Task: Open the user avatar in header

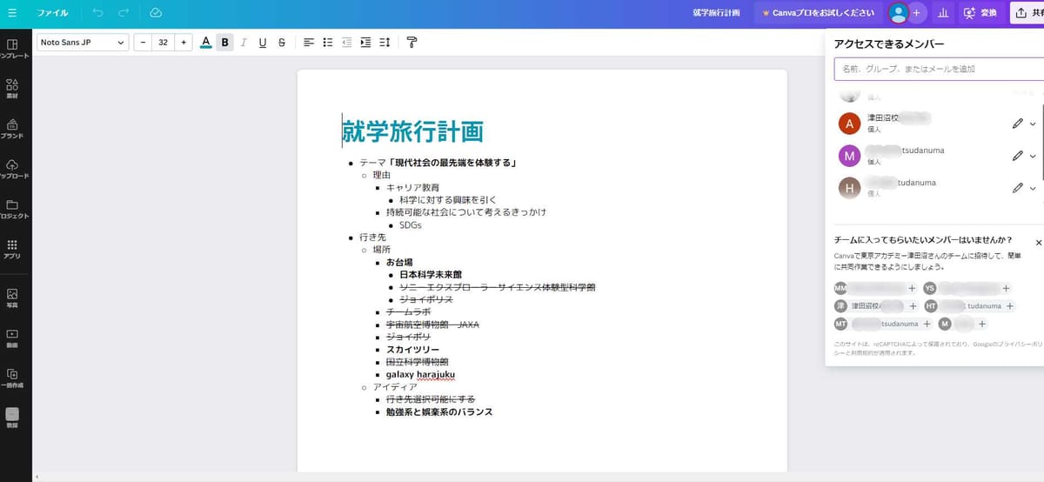Action: pos(898,13)
